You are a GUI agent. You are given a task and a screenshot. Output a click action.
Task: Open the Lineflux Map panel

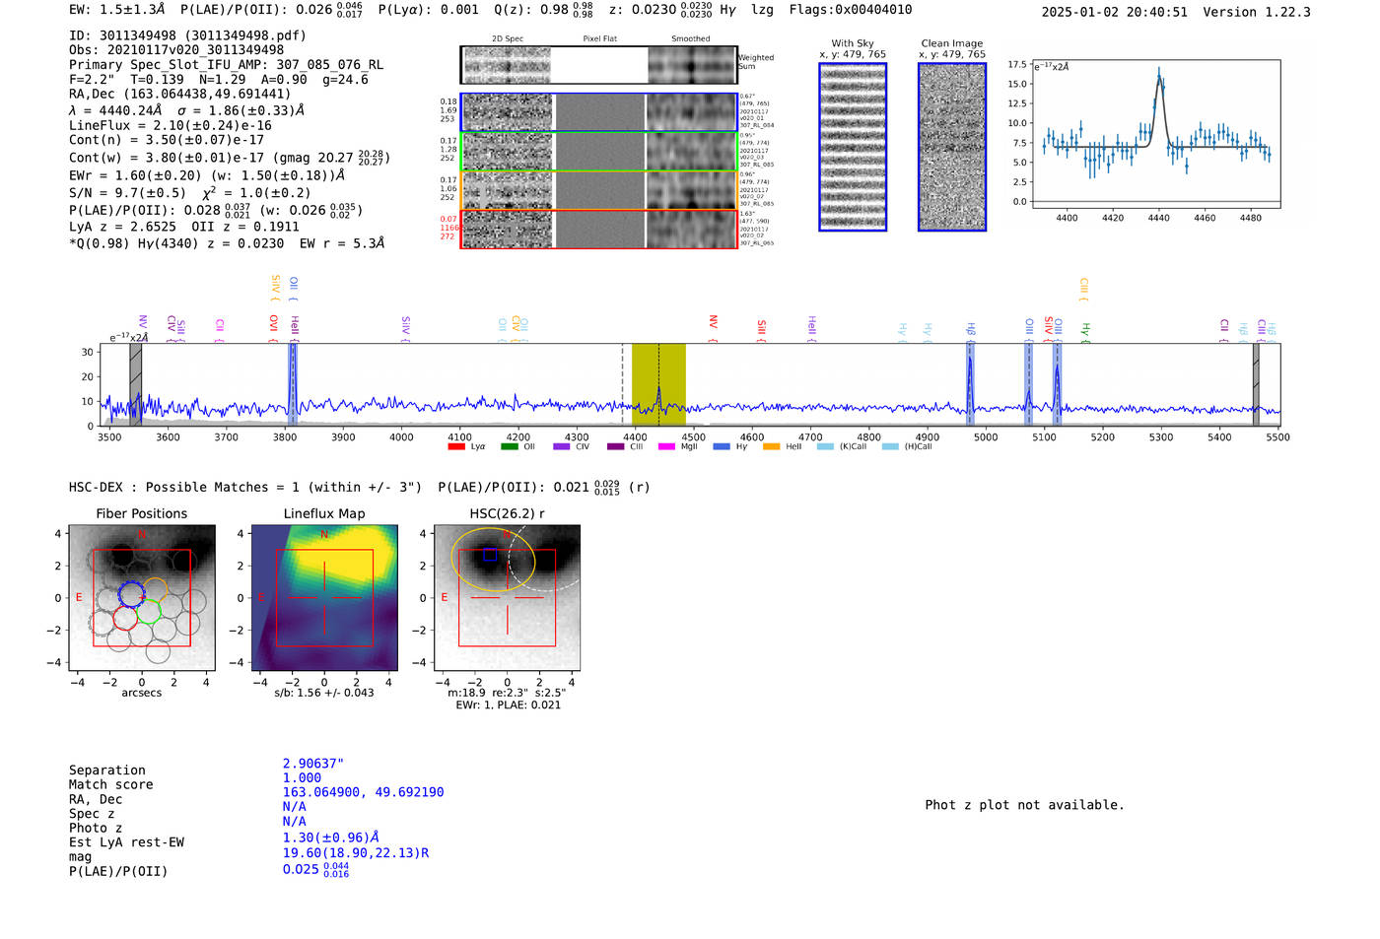click(324, 597)
